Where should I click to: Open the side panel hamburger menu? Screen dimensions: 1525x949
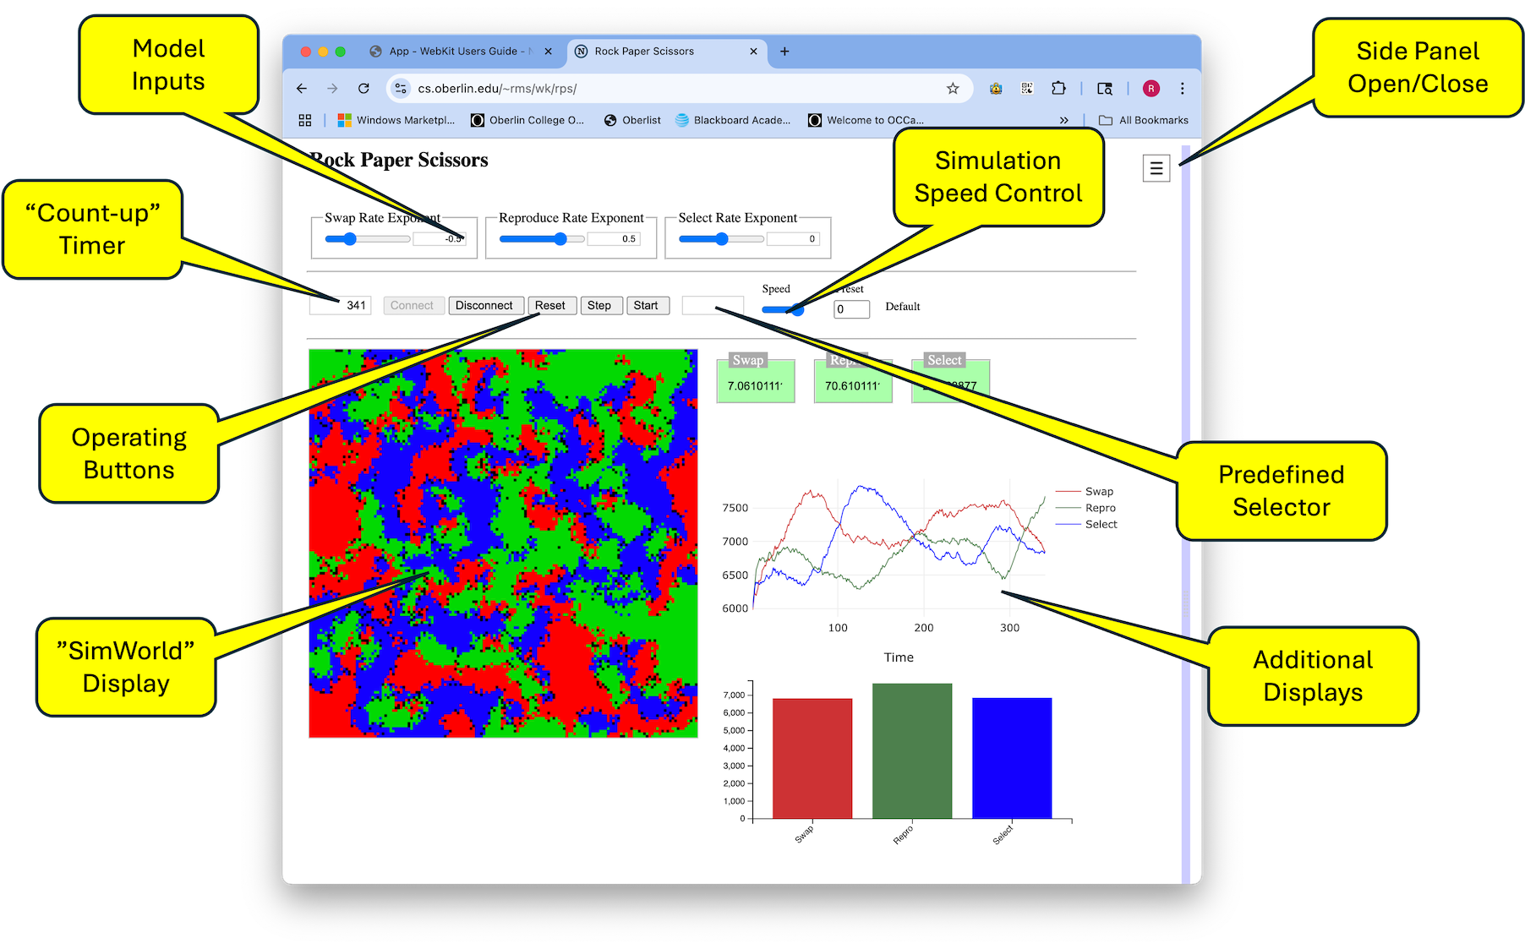[1156, 168]
